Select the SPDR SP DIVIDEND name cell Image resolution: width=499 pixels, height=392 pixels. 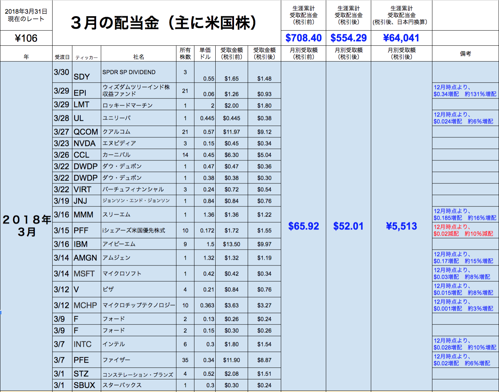[139, 72]
